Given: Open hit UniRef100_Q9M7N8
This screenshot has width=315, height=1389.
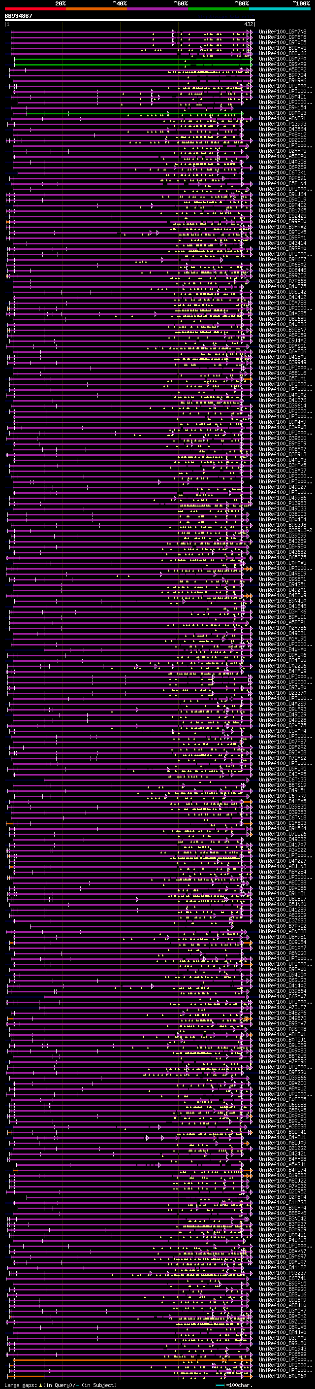Looking at the screenshot, I should [283, 32].
